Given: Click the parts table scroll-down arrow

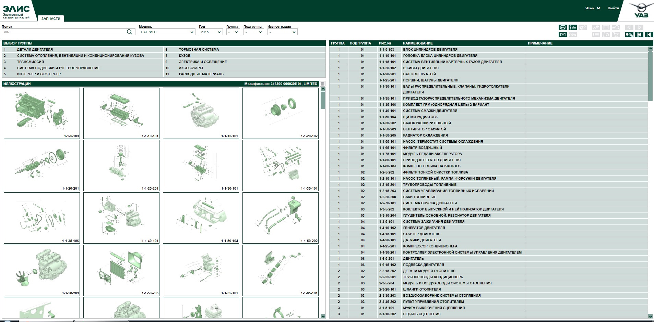Looking at the screenshot, I should (650, 316).
